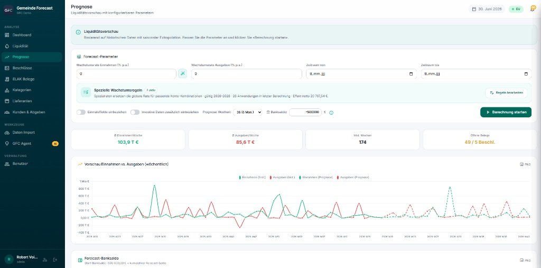Click the Offene Belege value 49 / 5 Beschl.
This screenshot has width=541, height=268.
point(480,142)
